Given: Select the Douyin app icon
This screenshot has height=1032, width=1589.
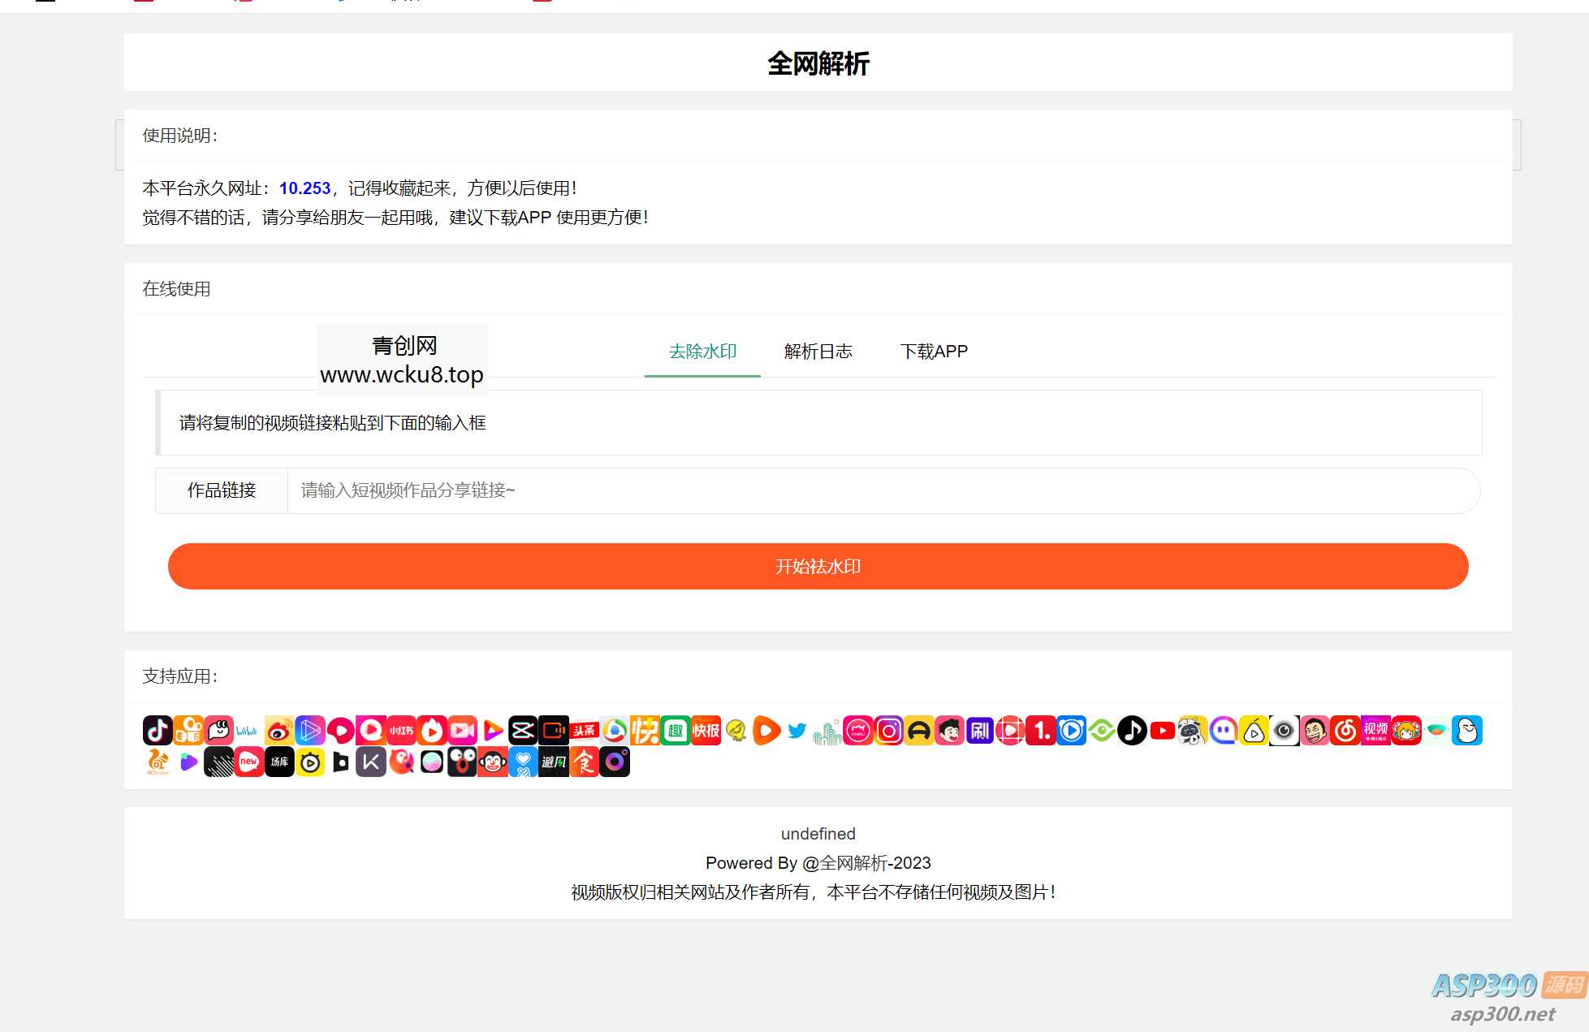Looking at the screenshot, I should (158, 730).
